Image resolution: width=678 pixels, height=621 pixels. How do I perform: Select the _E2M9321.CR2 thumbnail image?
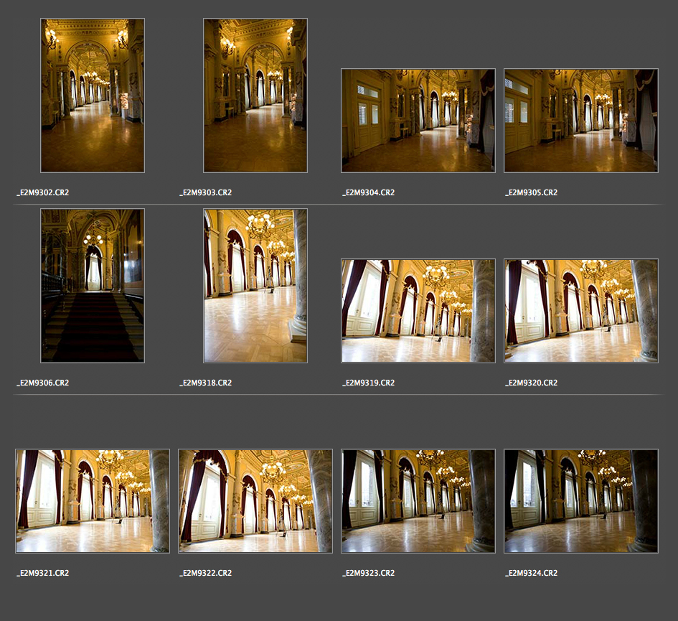(93, 501)
